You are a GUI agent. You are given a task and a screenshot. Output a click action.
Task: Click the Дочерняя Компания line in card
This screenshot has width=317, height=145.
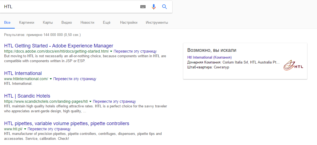(233, 62)
